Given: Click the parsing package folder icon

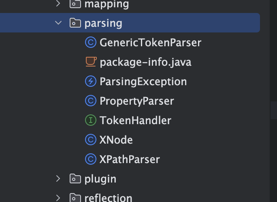Looking at the screenshot, I should tap(75, 23).
